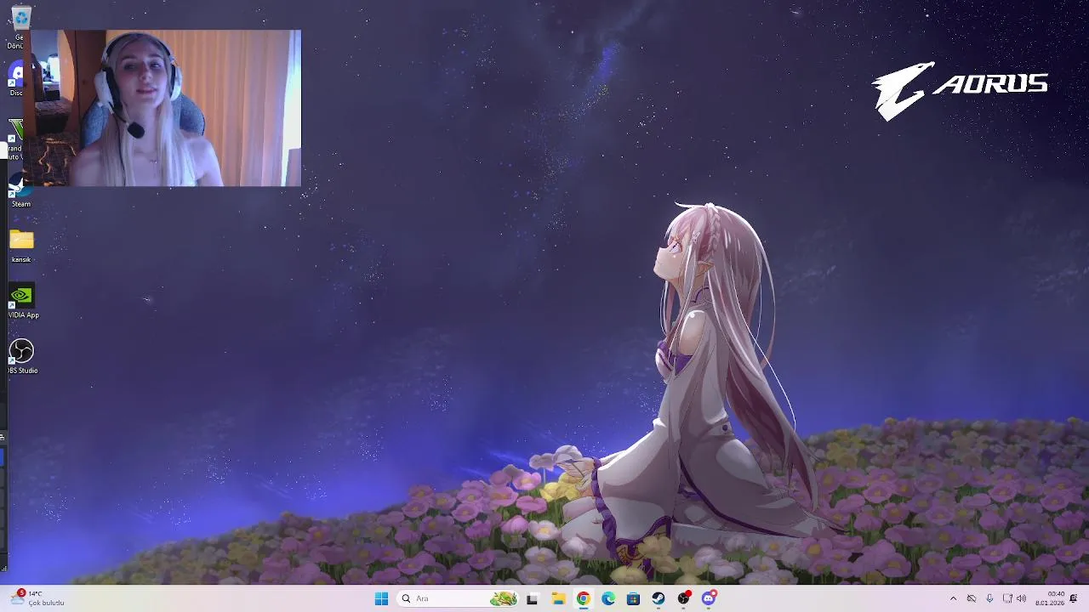The image size is (1089, 612).
Task: Launch the NVIDIA App desktop shortcut
Action: click(x=22, y=302)
